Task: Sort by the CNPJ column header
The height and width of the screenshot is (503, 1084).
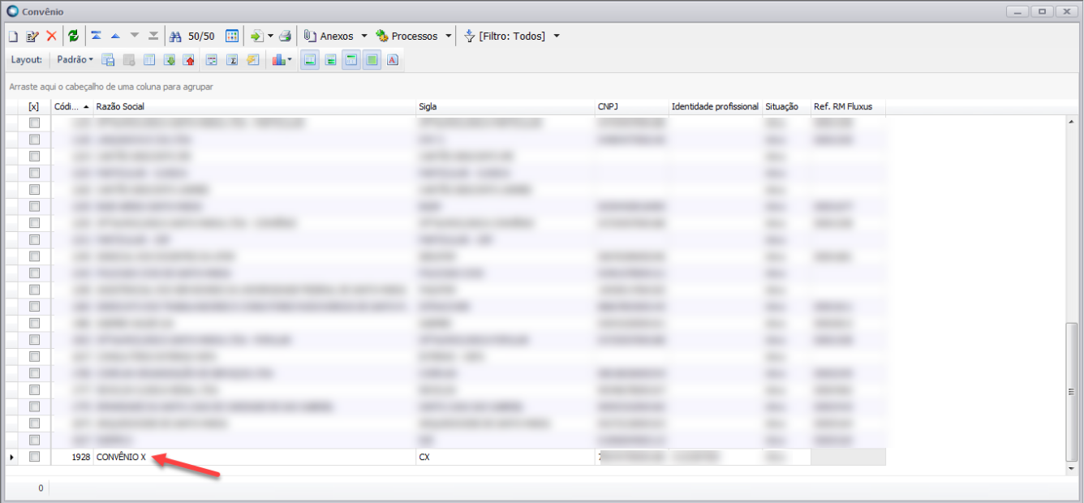Action: (632, 107)
